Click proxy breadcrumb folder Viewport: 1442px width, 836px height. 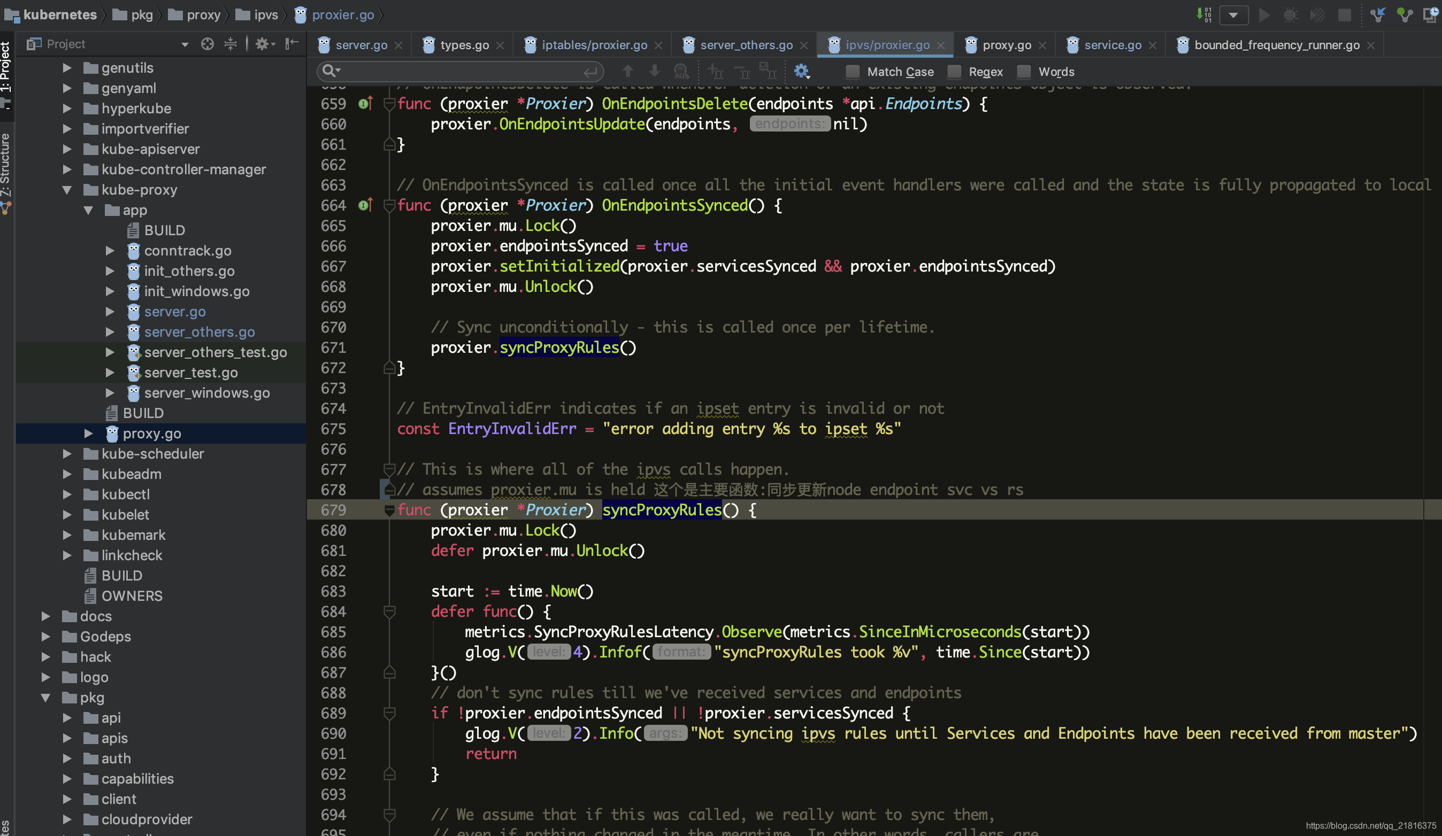coord(195,14)
